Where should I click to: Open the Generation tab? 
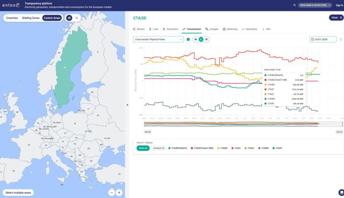click(171, 29)
